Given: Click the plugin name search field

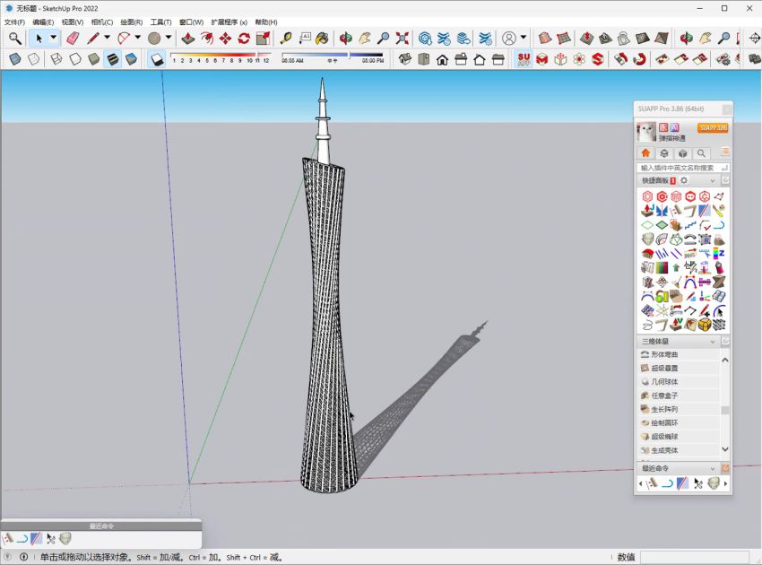Looking at the screenshot, I should 683,168.
